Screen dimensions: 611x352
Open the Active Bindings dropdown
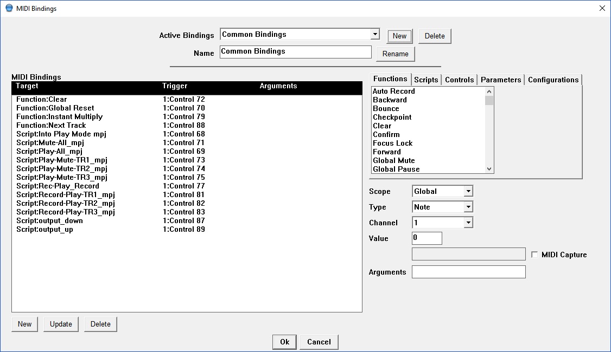pyautogui.click(x=375, y=34)
